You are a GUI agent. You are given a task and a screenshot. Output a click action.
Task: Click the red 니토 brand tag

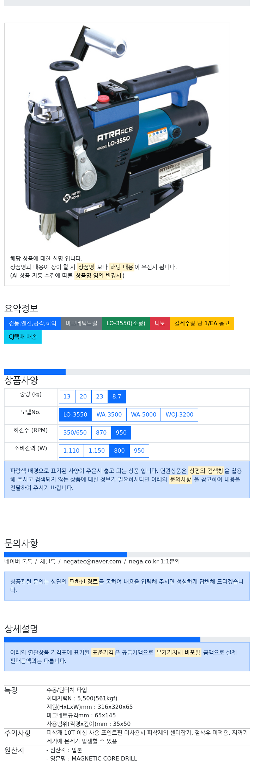[x=160, y=323]
